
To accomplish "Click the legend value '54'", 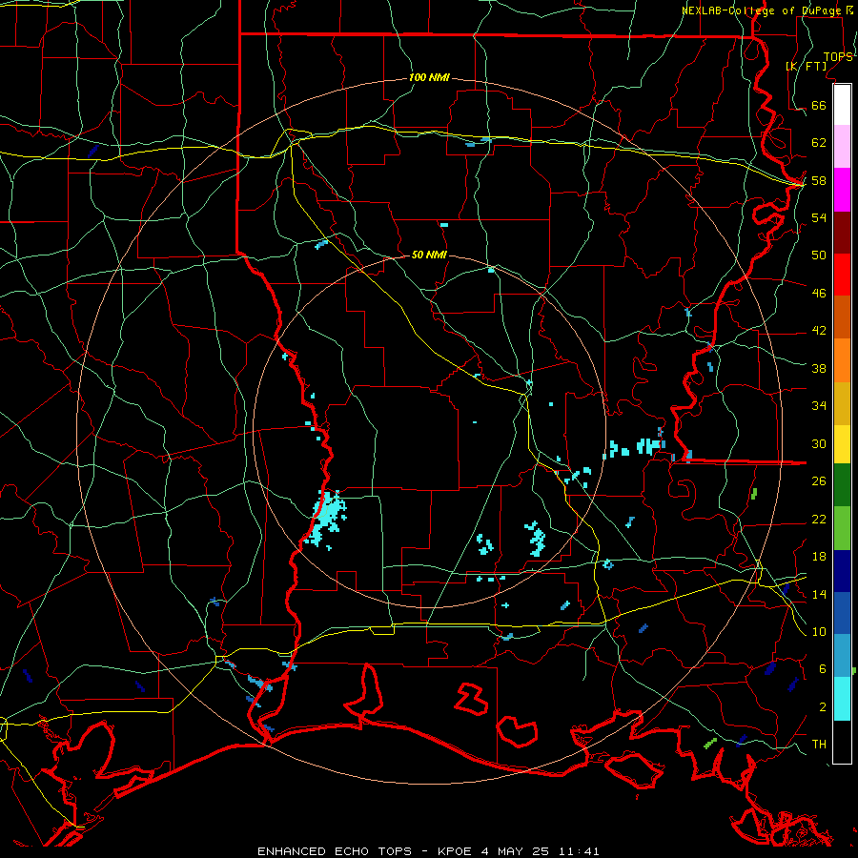I will (x=819, y=217).
